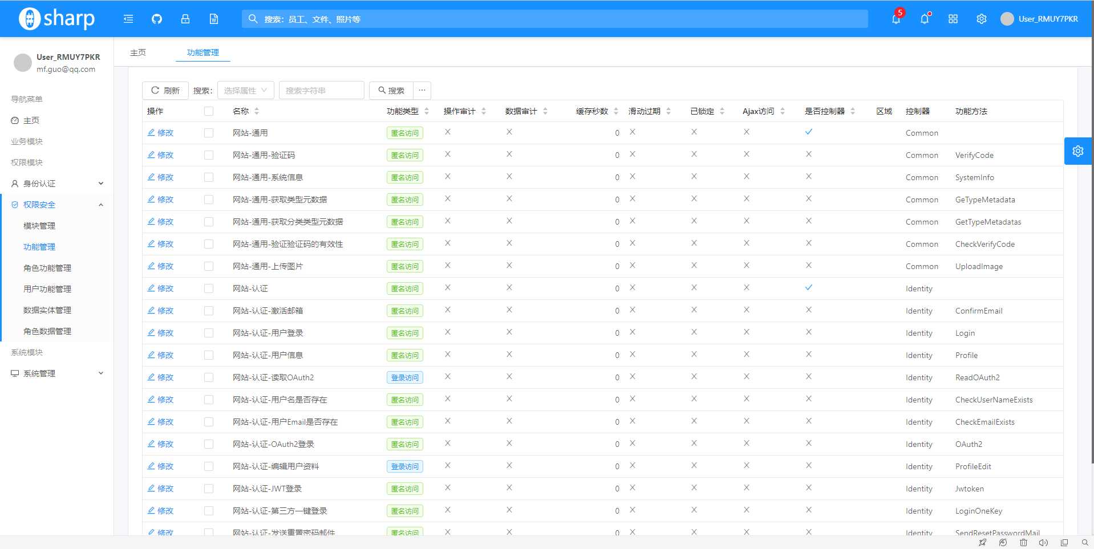1094x549 pixels.
Task: Open the document icon in top bar
Action: tap(214, 19)
